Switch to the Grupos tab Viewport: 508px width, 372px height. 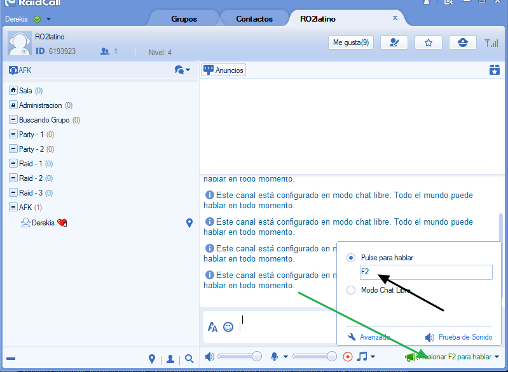[184, 19]
